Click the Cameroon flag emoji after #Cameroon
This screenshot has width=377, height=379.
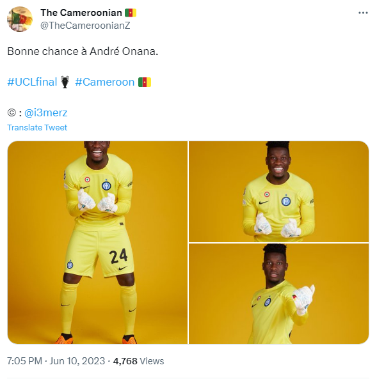(145, 82)
